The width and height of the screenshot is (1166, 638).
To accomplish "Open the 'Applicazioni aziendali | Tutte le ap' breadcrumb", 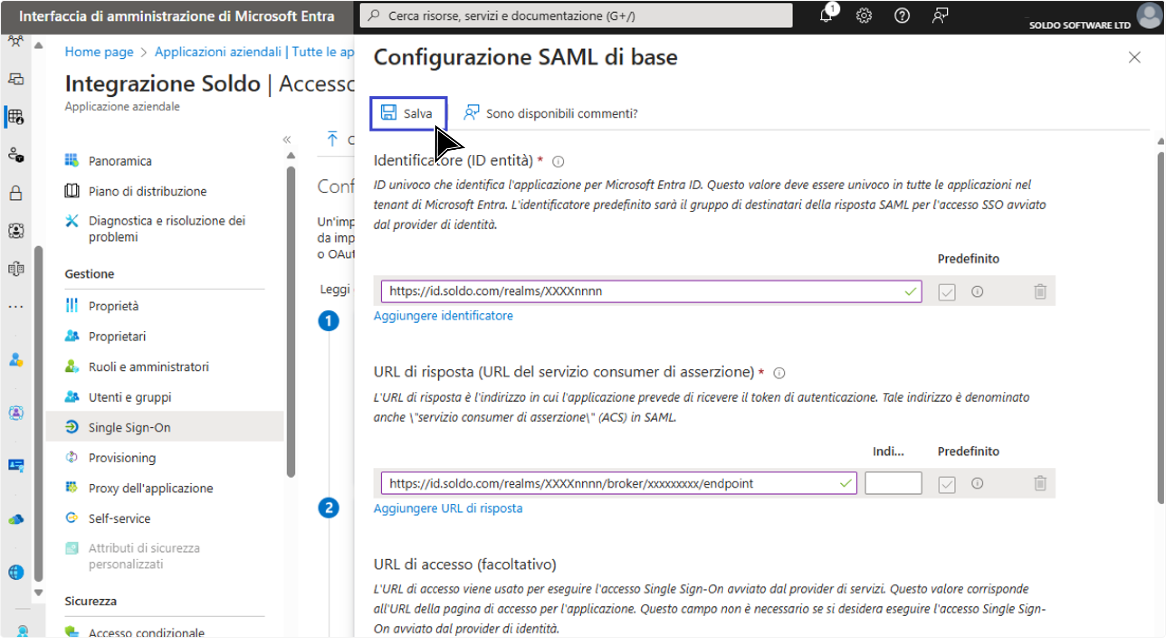I will (x=254, y=52).
